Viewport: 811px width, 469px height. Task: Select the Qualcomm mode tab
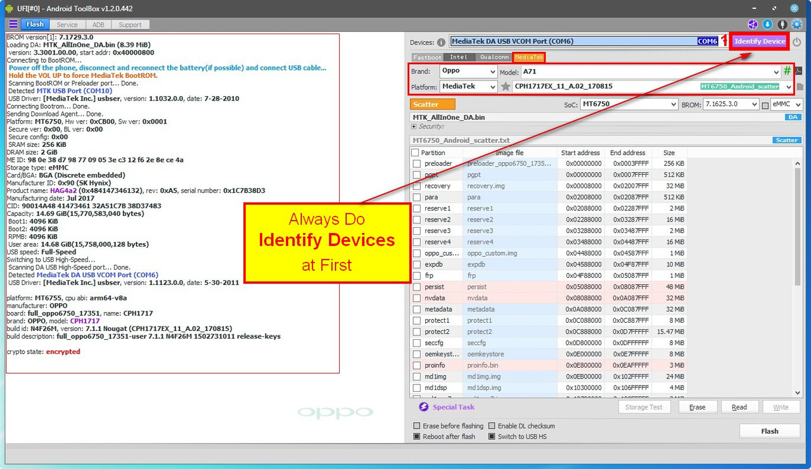(x=494, y=57)
